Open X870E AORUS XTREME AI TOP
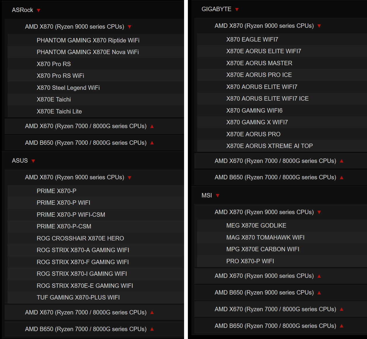367x339 pixels. 269,146
